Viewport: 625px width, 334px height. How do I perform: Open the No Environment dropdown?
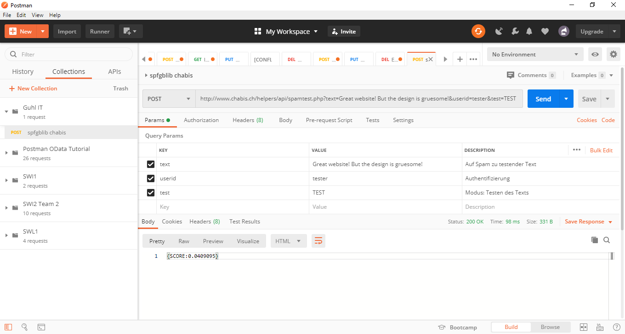tap(535, 54)
